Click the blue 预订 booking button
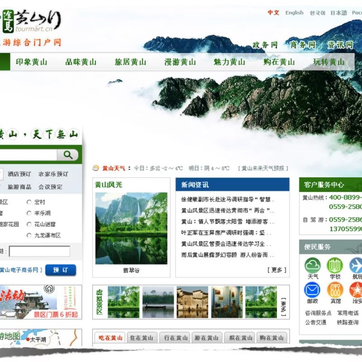Image resolution: width=362 pixels, height=362 pixels. (60, 269)
